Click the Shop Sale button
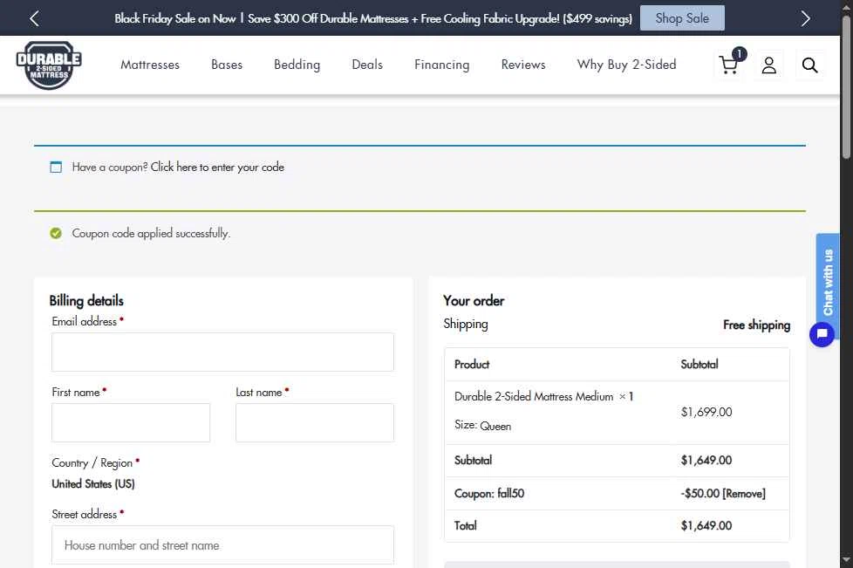This screenshot has width=853, height=568. 682,18
